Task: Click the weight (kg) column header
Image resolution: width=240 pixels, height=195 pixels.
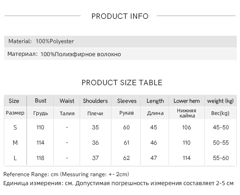Action: tap(220, 101)
